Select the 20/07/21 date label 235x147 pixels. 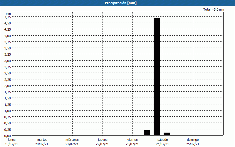(42, 144)
